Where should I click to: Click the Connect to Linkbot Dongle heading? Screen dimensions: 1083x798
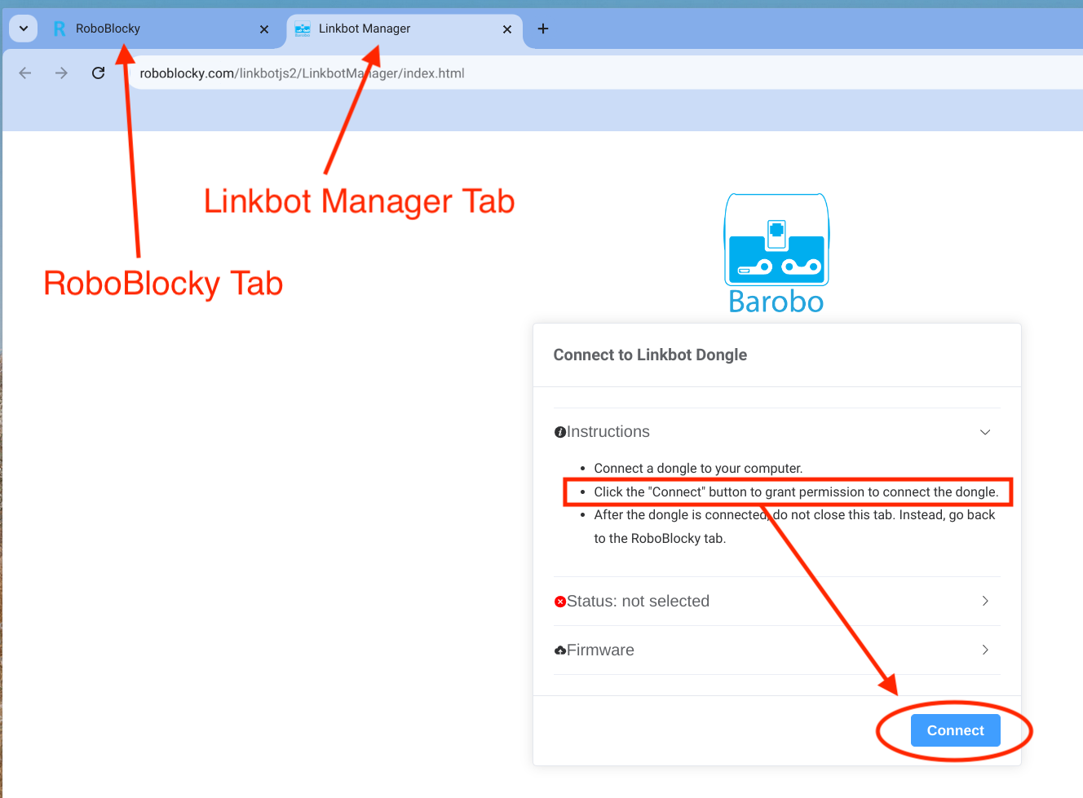click(x=650, y=355)
